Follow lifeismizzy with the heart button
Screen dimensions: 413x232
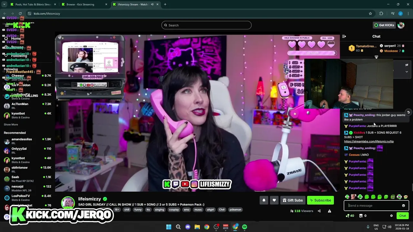274,200
